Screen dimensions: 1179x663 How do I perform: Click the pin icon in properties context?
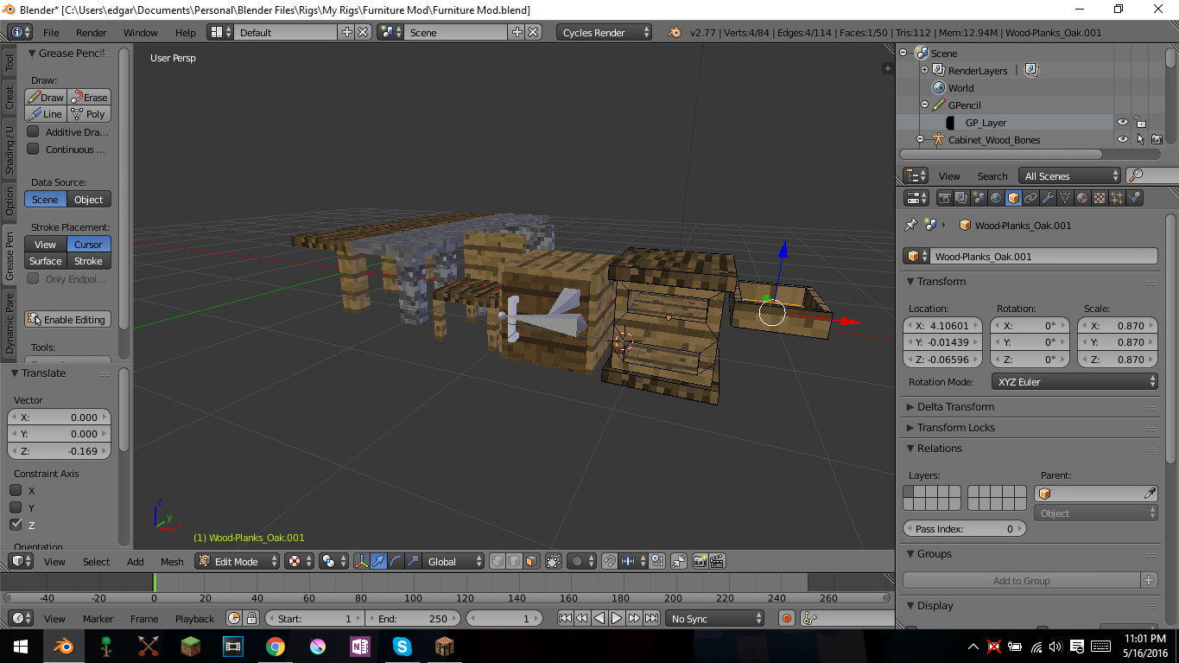click(x=910, y=225)
